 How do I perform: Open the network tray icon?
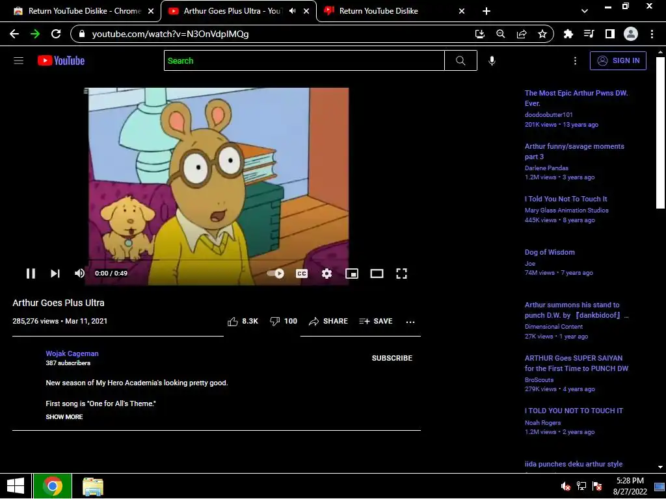(581, 486)
